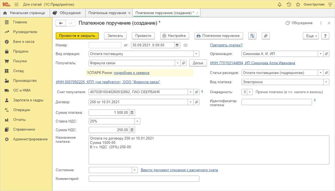Open ИНН 770102144894 ИП Симонова link

click(253, 63)
